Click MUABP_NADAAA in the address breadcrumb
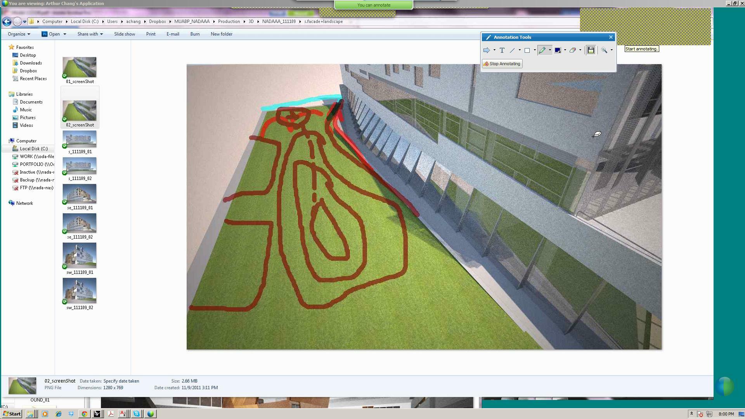This screenshot has height=419, width=745. tap(192, 22)
